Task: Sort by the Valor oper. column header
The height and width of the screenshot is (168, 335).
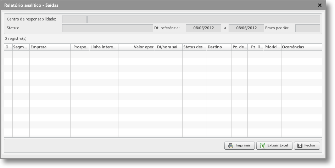Action: point(137,47)
